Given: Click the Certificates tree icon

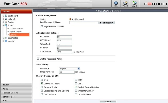Looking at the screenshot, I should pos(6,38).
